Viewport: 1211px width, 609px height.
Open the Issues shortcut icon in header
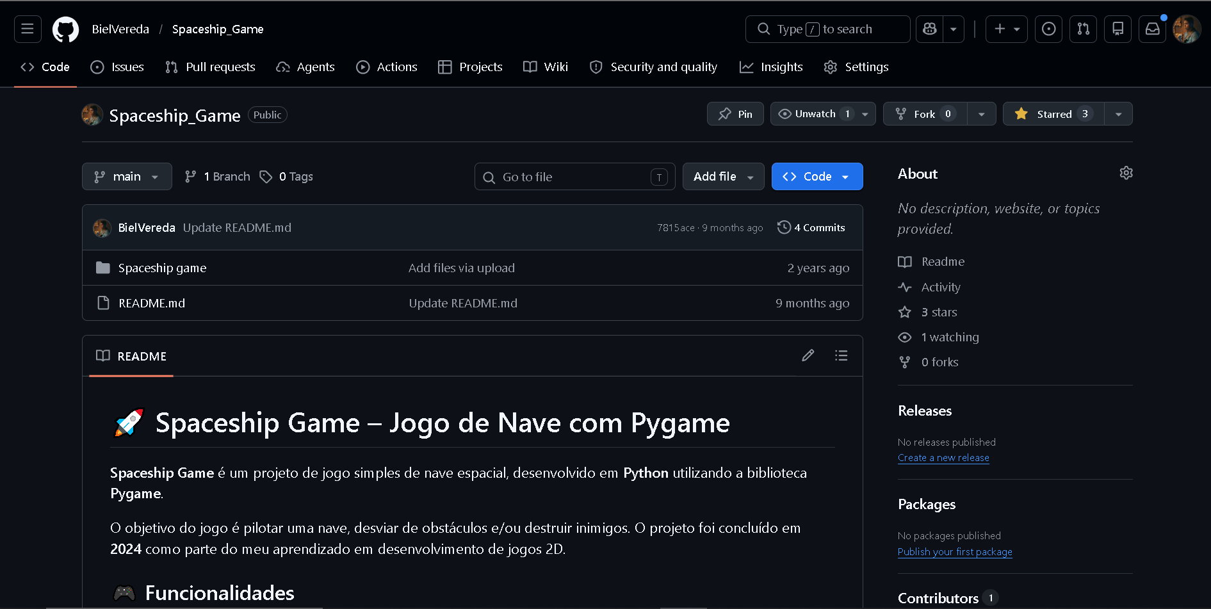tap(1048, 29)
